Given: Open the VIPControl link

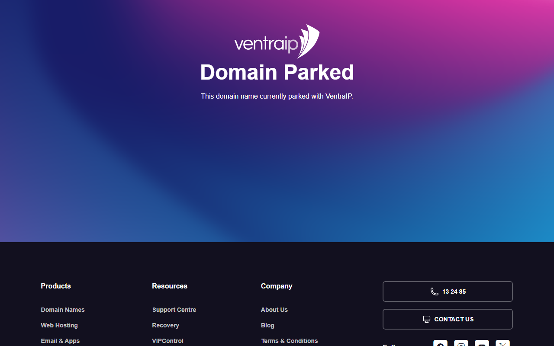Looking at the screenshot, I should pyautogui.click(x=167, y=341).
